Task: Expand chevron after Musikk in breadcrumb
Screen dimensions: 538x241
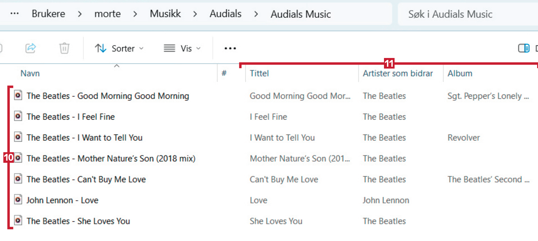Action: [195, 14]
